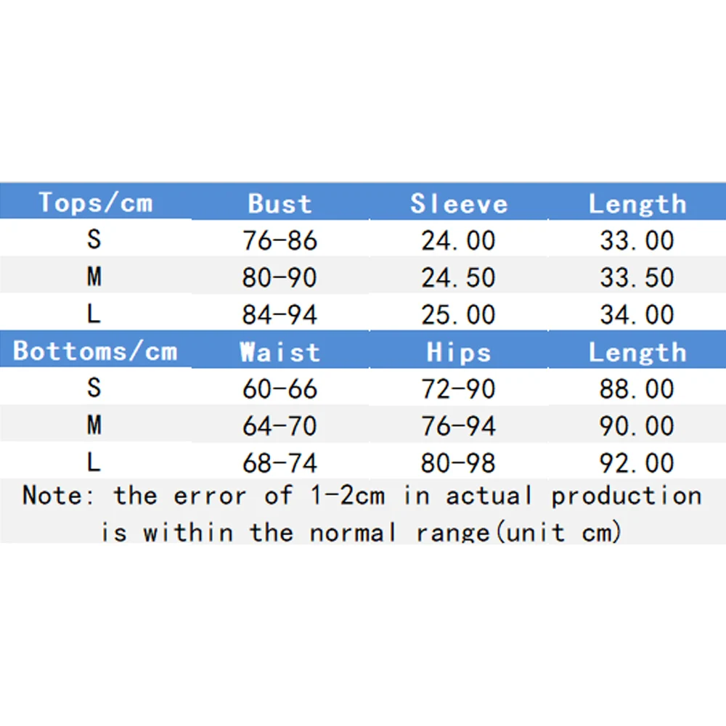Select tops length value 33.00
The height and width of the screenshot is (726, 726).
pos(637,240)
